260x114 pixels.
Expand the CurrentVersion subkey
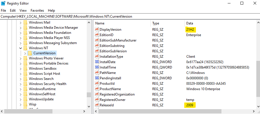[x=25, y=53]
